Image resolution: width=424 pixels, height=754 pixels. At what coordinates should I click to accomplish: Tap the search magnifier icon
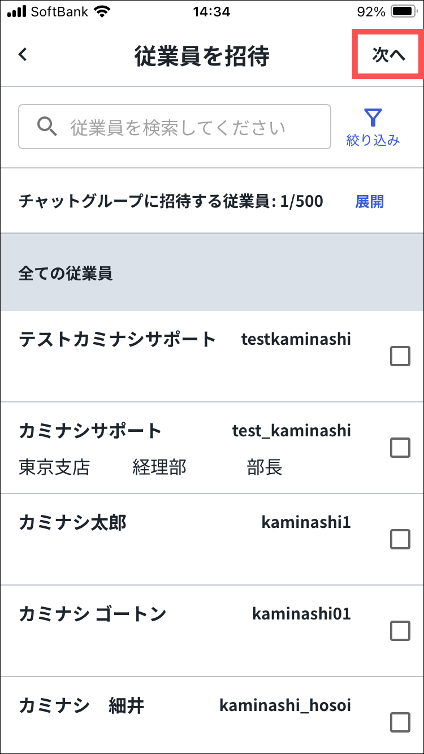click(47, 127)
